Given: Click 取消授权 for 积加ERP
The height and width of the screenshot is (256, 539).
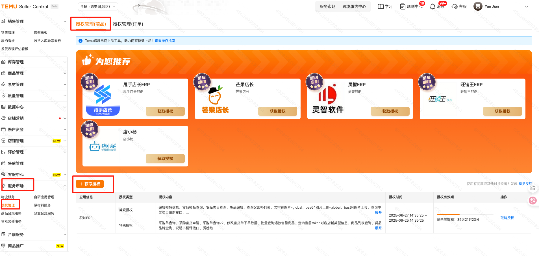Looking at the screenshot, I should (x=507, y=218).
